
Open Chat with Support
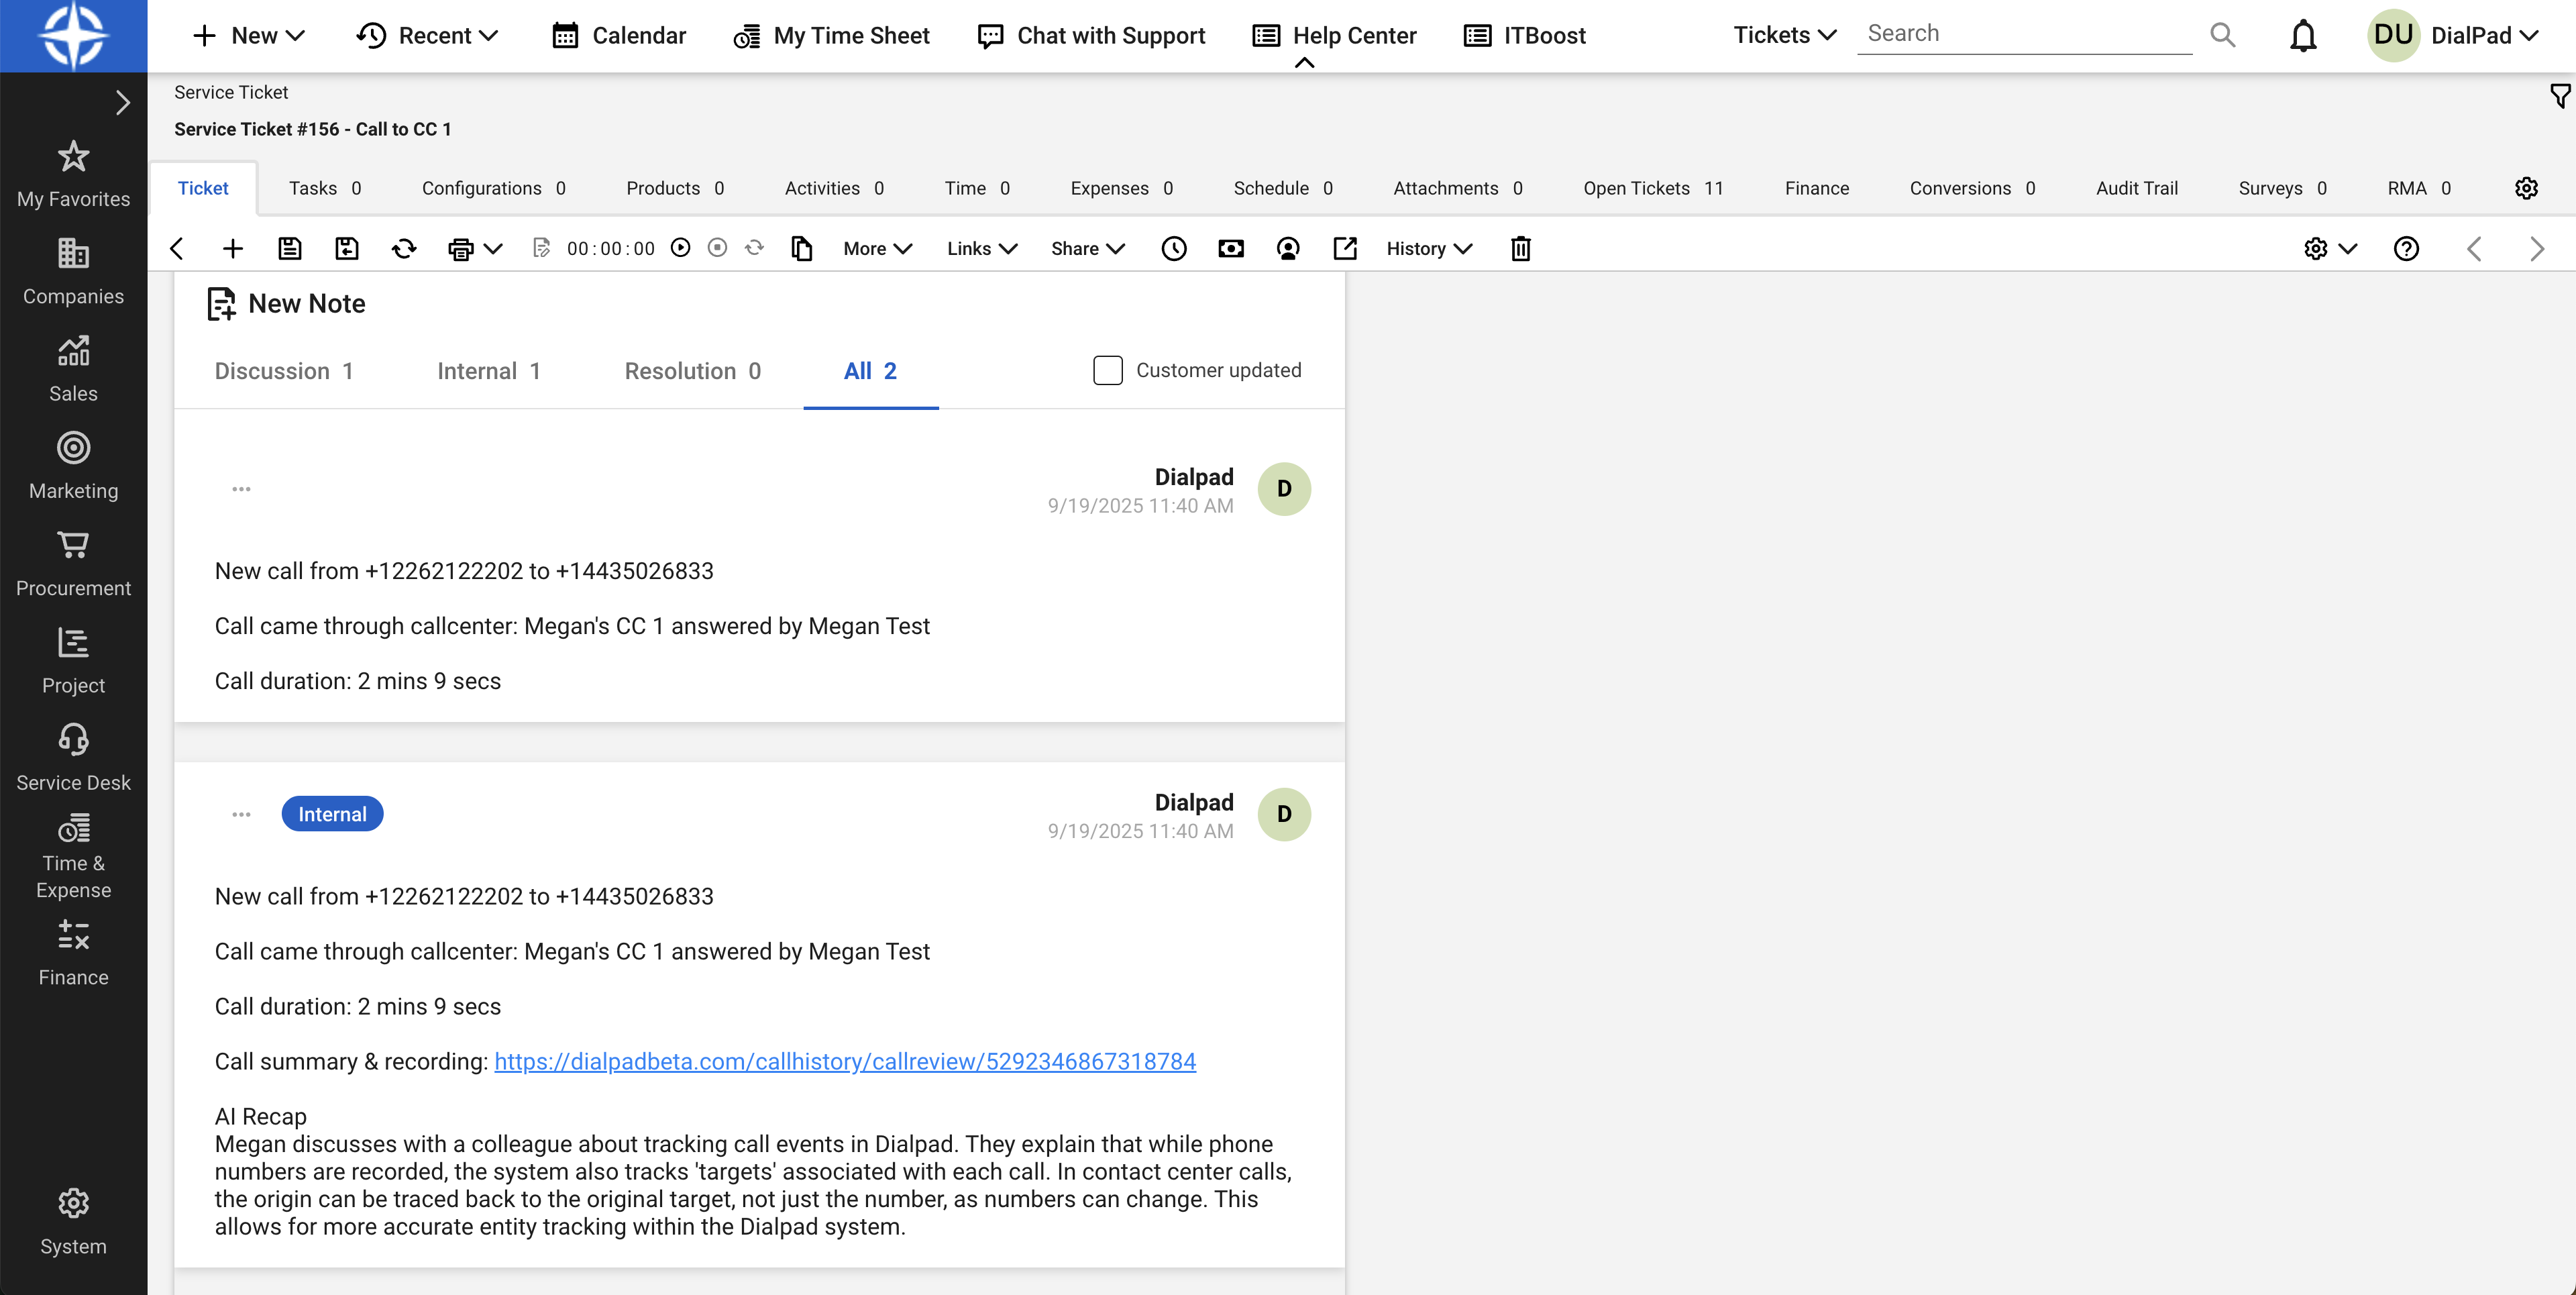1092,35
